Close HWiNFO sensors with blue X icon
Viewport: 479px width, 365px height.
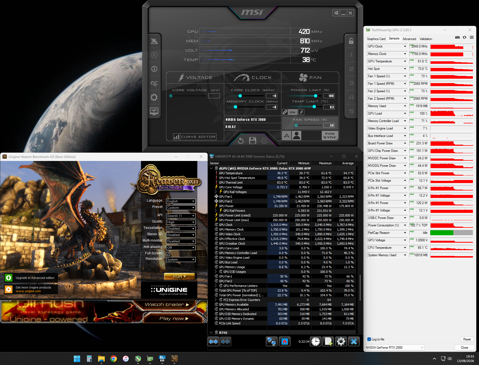[354, 342]
